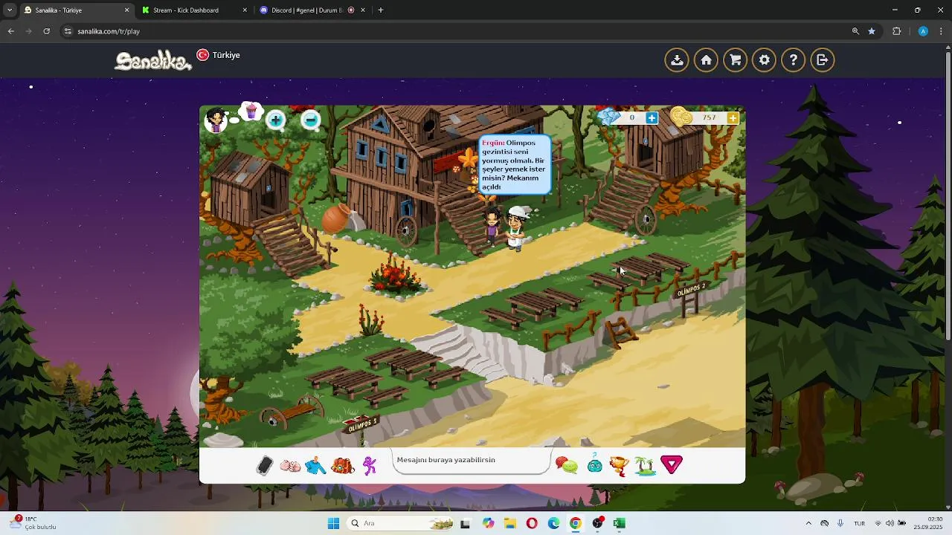Open the palm island icon
Screen dimensions: 952x535
tap(645, 466)
